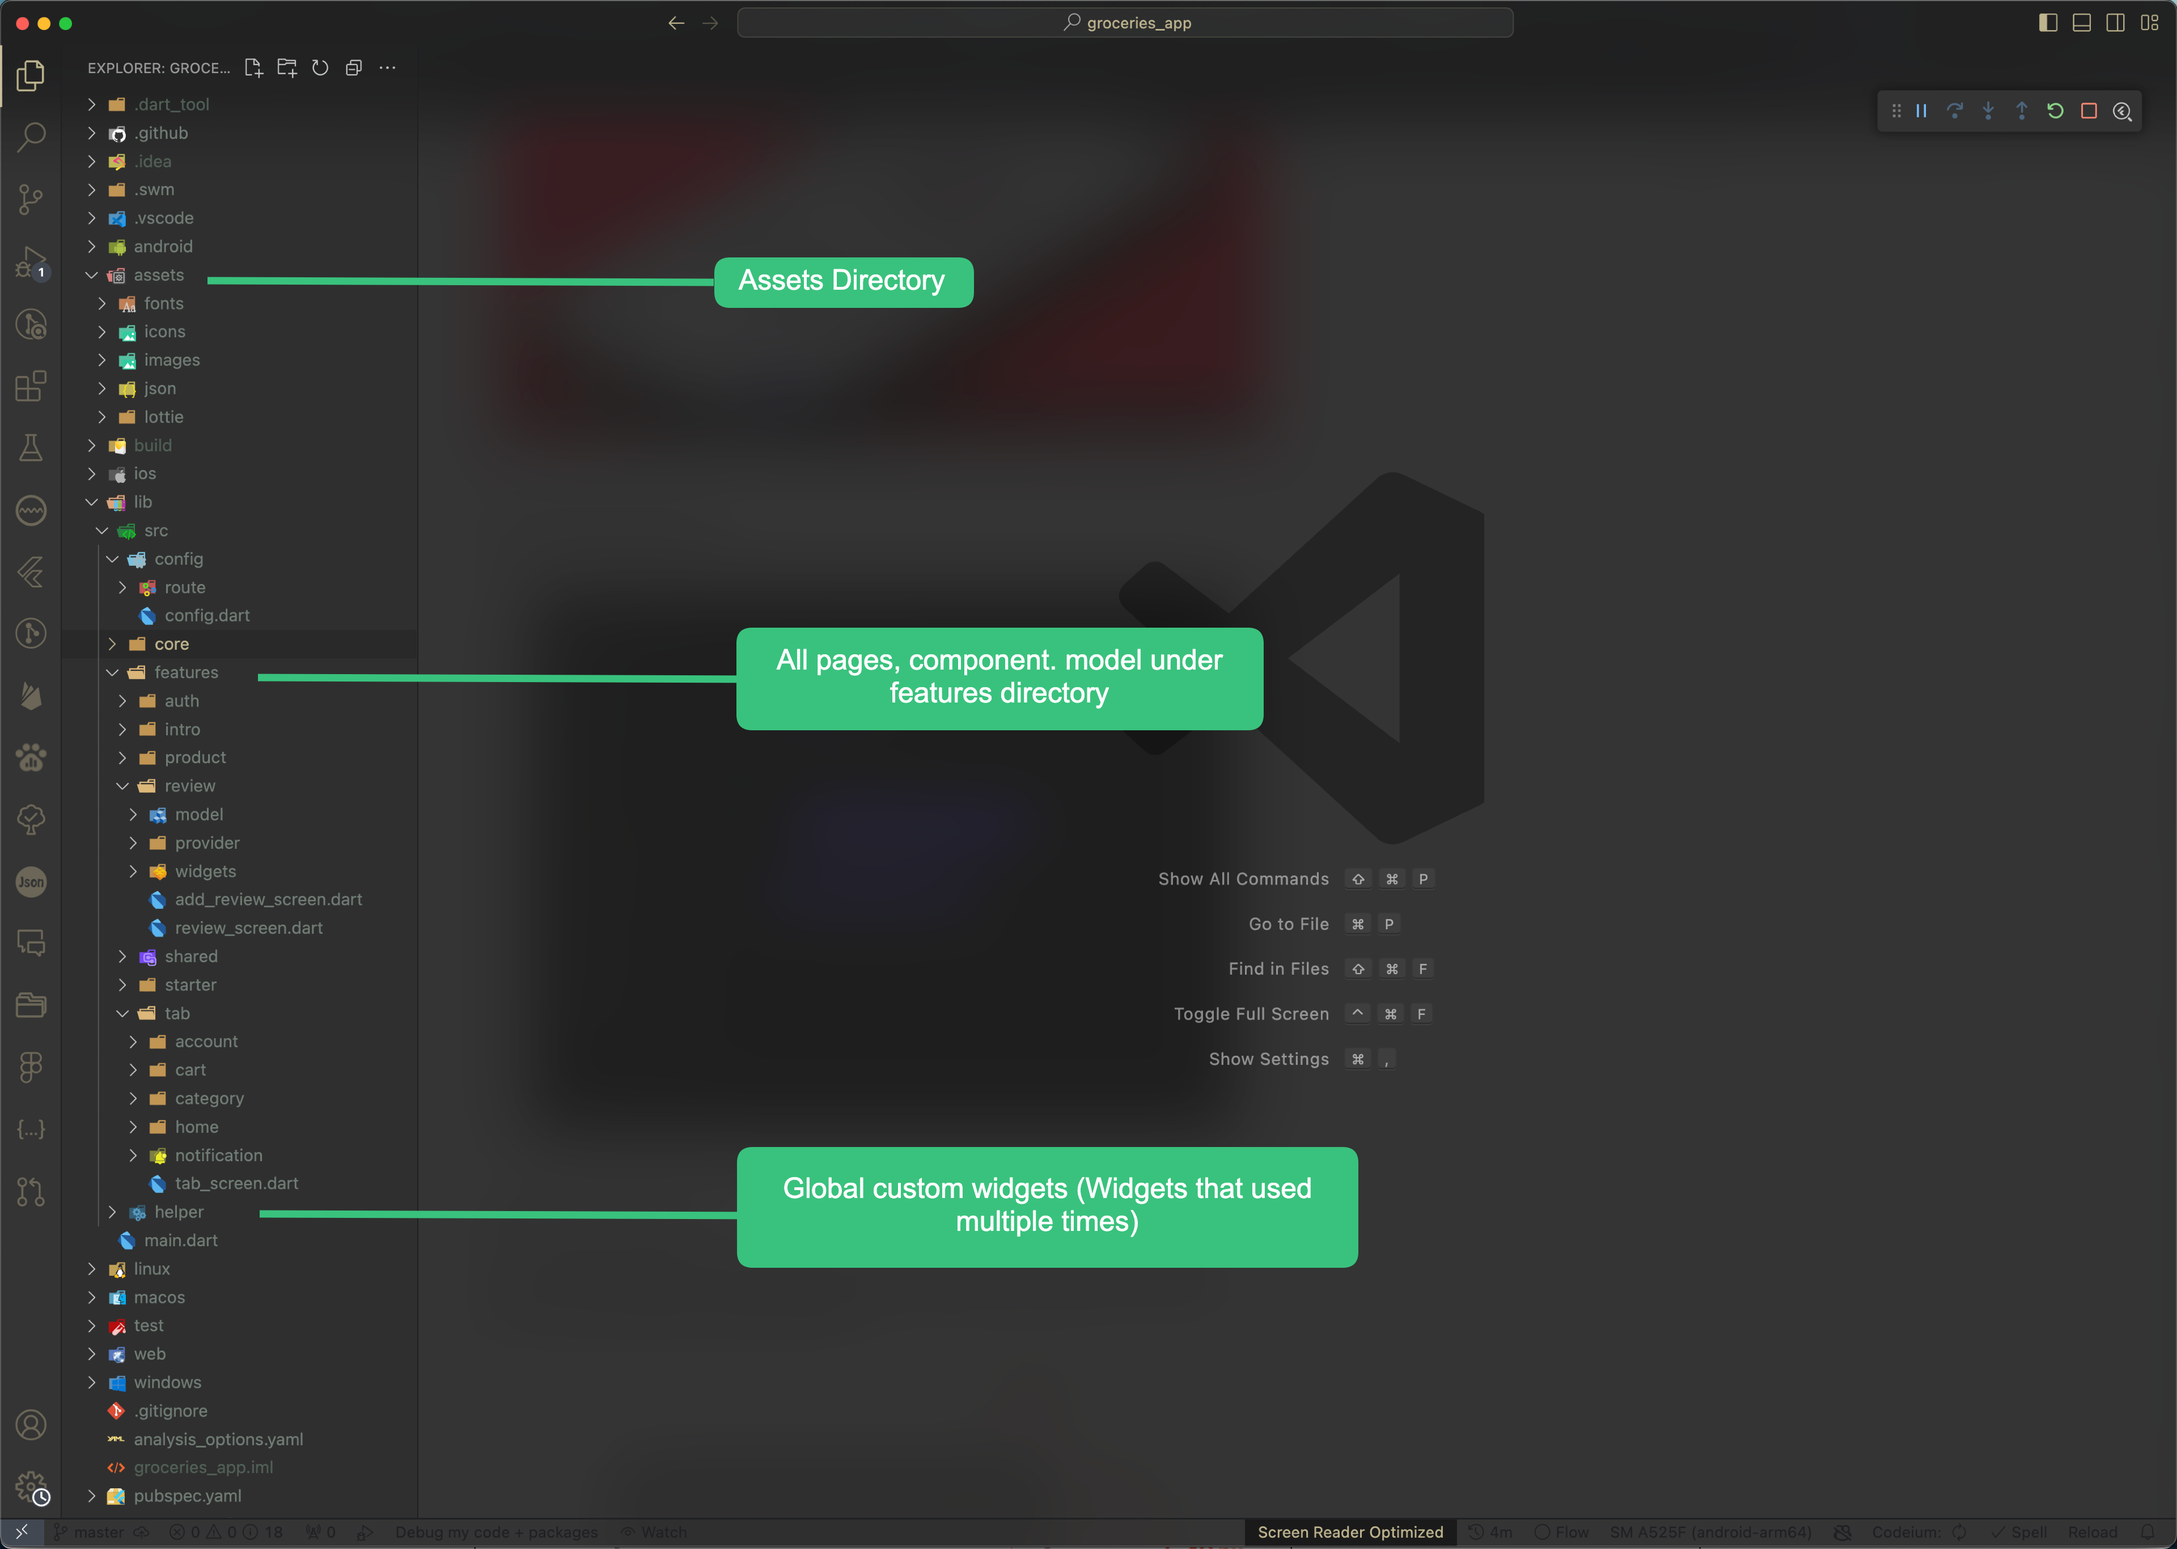Click debug Step Over
Screen dimensions: 2177x1549
[x=1955, y=111]
